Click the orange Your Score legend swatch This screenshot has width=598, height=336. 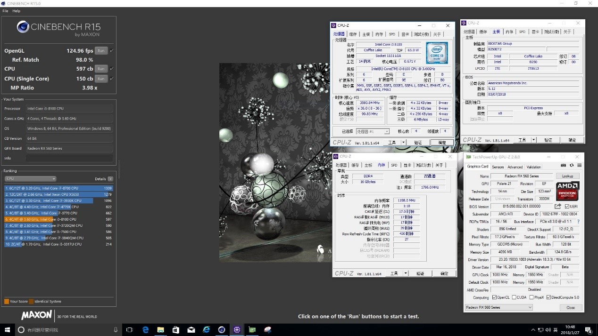(7, 301)
